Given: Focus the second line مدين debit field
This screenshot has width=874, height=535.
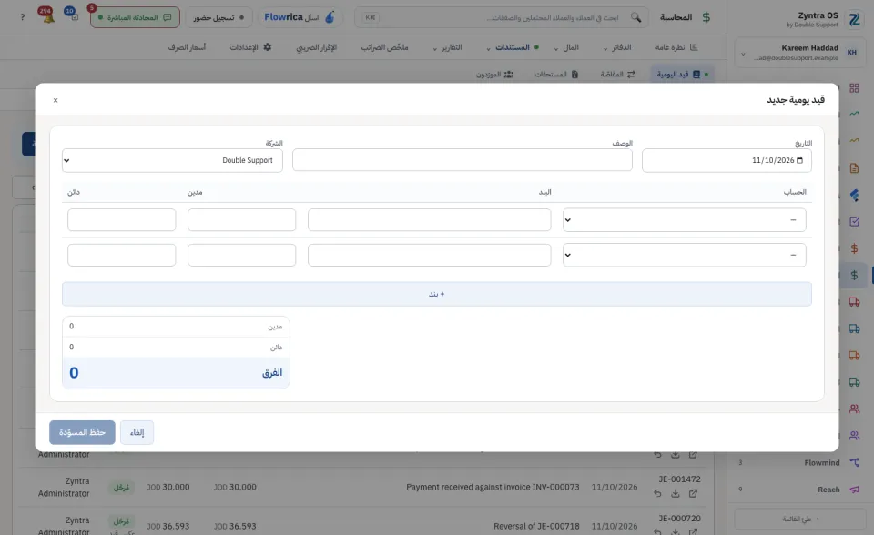Looking at the screenshot, I should click(x=241, y=256).
